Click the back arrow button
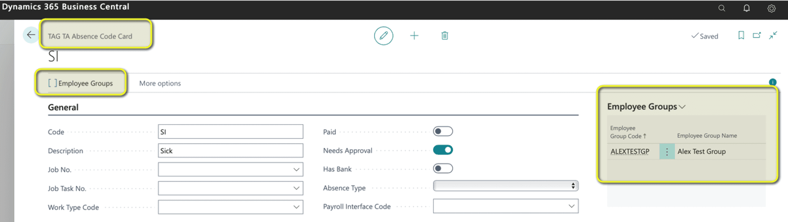 31,35
